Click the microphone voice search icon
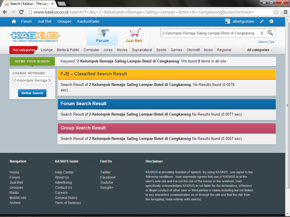The height and width of the screenshot is (217, 290). click(x=262, y=33)
